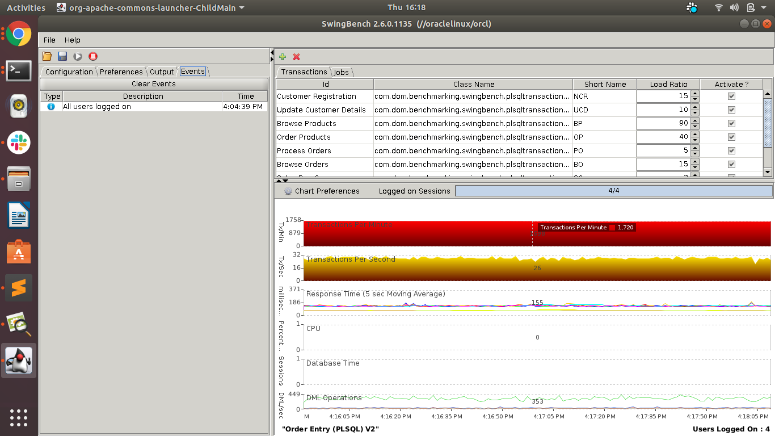This screenshot has height=436, width=775.
Task: Open Terminal from the dock
Action: (19, 70)
